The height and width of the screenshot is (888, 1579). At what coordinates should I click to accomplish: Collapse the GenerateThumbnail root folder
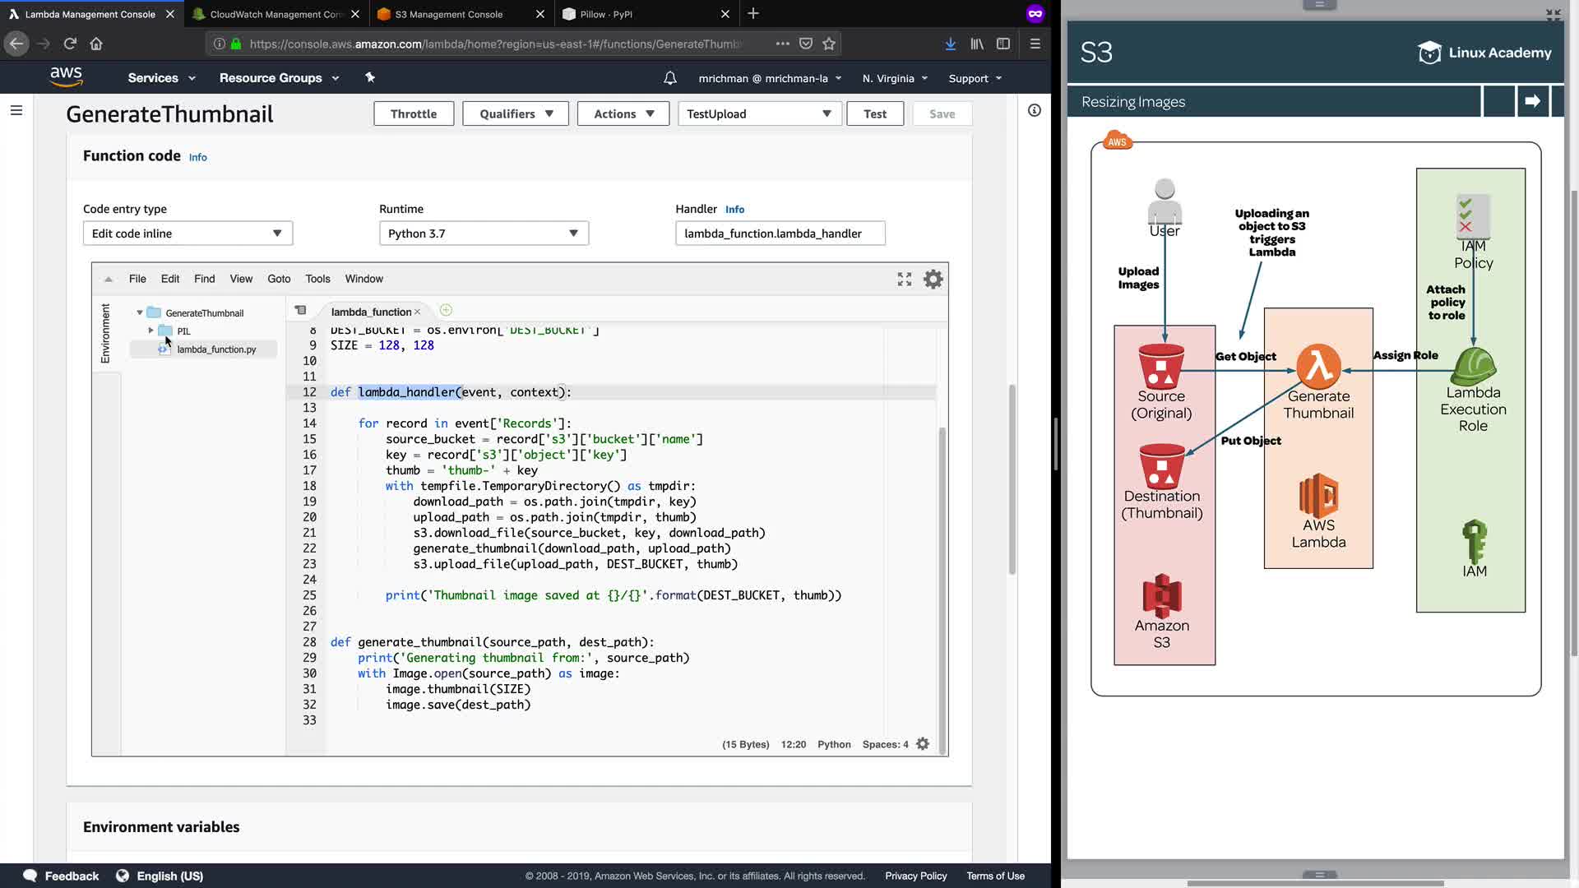[140, 312]
